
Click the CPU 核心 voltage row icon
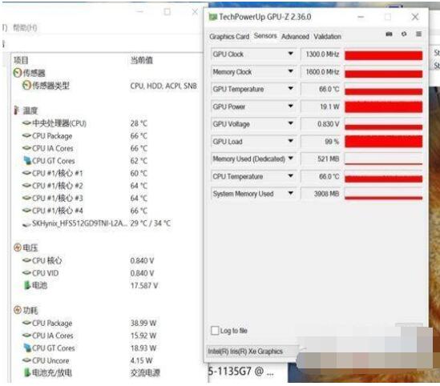26,260
